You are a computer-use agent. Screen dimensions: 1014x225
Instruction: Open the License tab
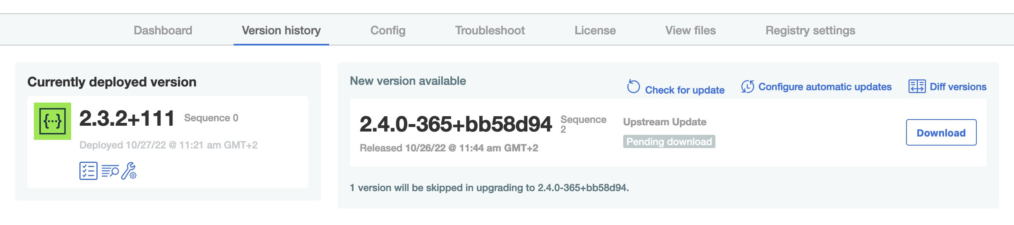pos(595,31)
